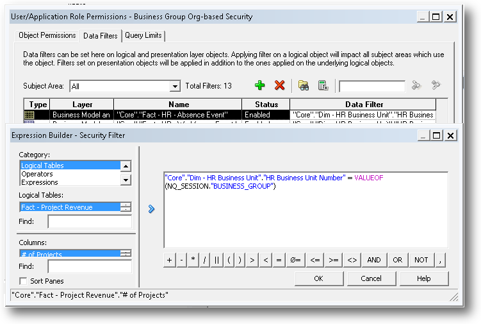This screenshot has width=481, height=324.
Task: Click the Columns list spinner
Action: (126, 253)
